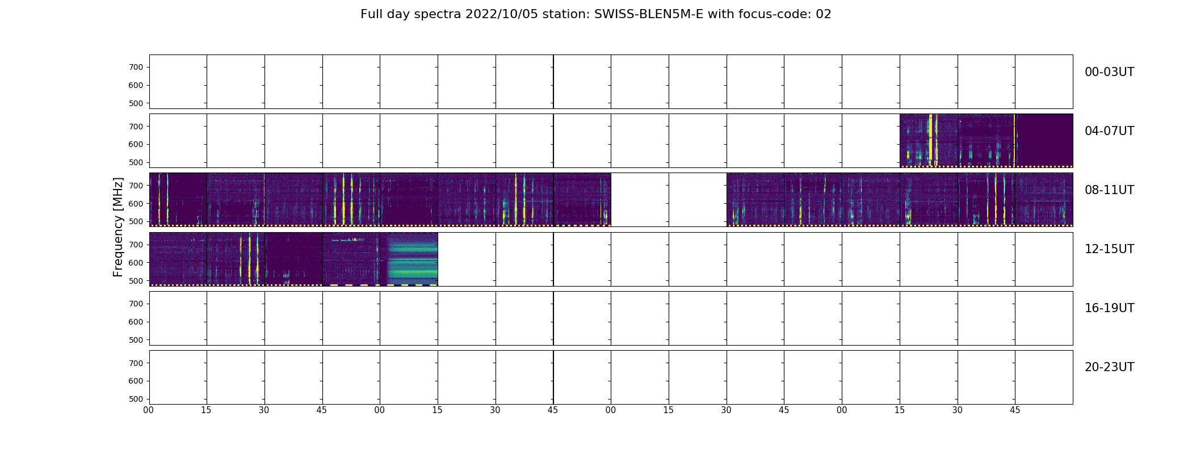Click the 600 tick label of the 04-07UT row
The image size is (1192, 454).
coord(136,144)
